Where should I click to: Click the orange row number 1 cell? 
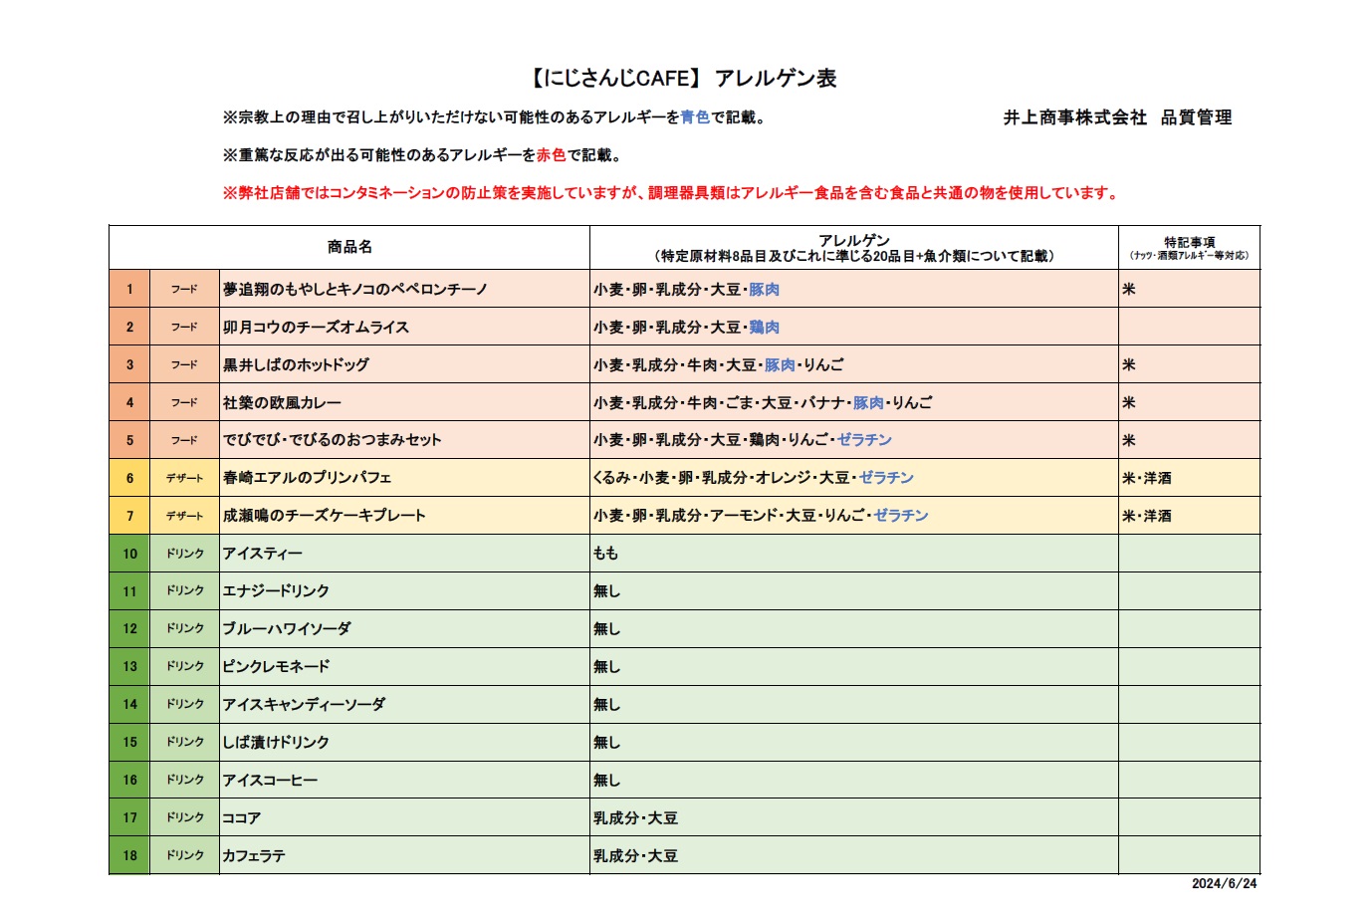(129, 290)
